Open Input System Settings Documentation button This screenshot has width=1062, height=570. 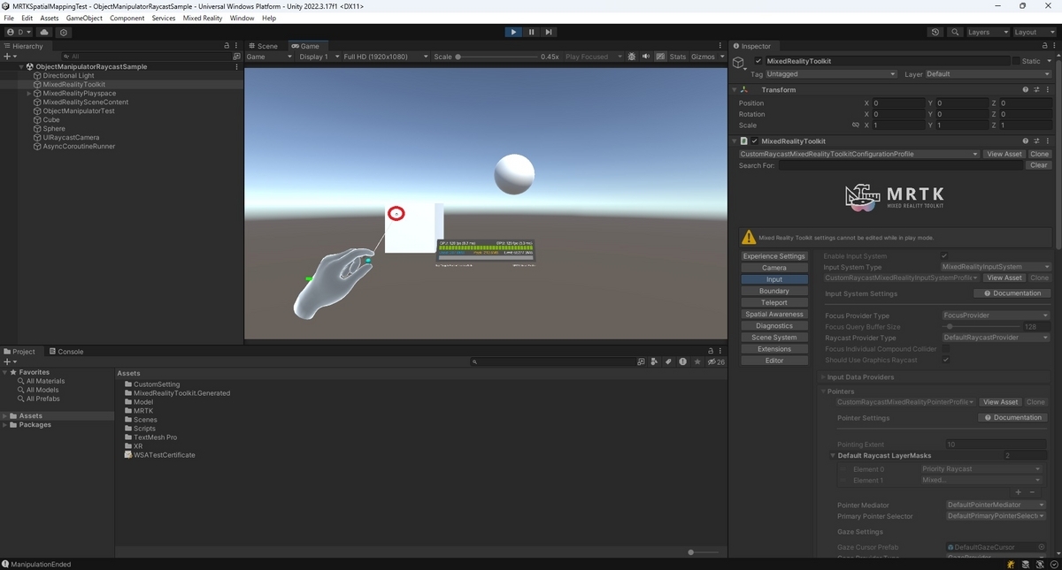click(1012, 293)
